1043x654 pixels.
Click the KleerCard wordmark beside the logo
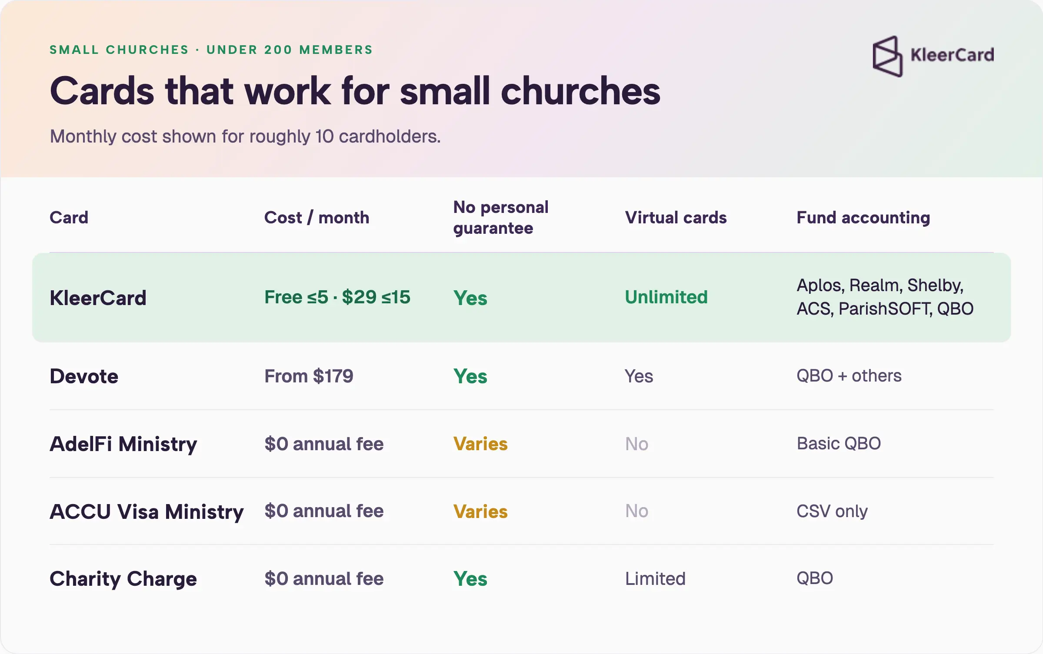coord(952,55)
